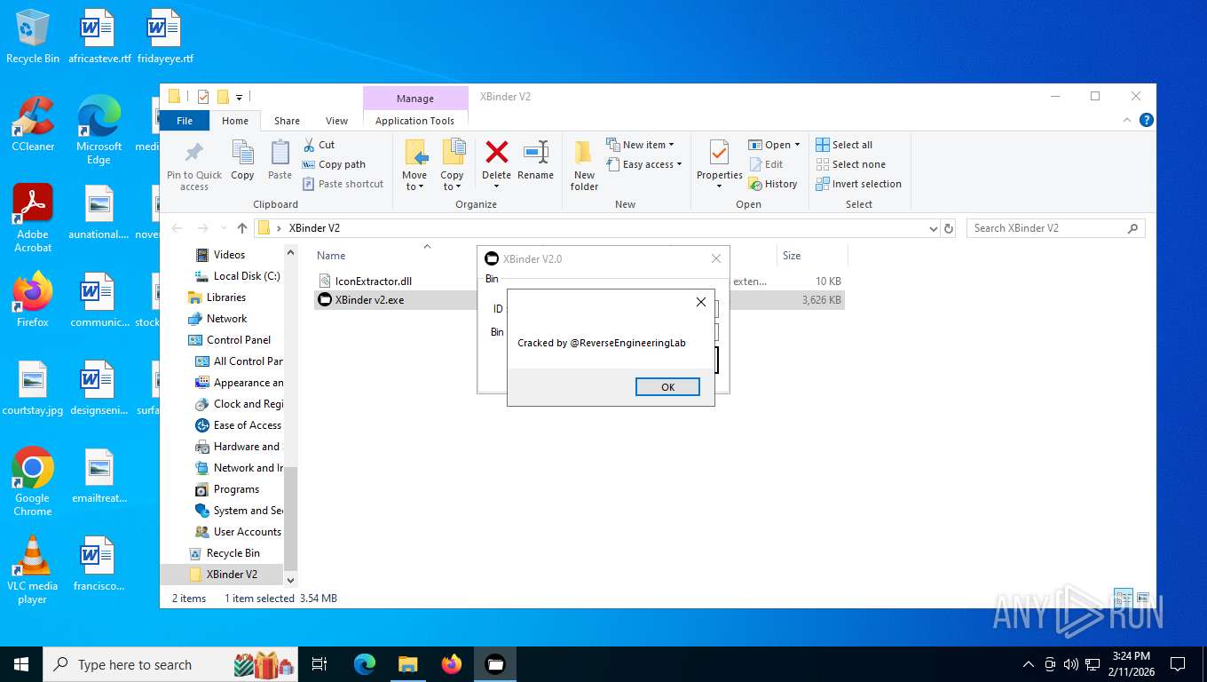Sort by the Size column header
The width and height of the screenshot is (1207, 682).
tap(792, 256)
